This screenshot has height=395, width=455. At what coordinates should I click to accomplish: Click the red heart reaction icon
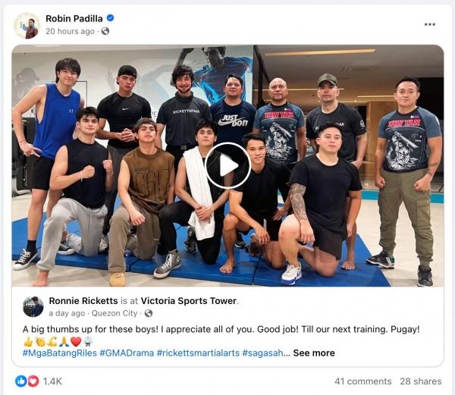(33, 381)
